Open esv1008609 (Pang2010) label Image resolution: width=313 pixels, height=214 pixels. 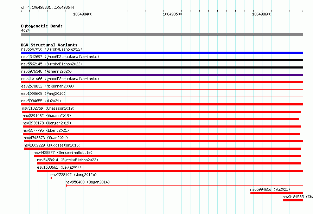click(x=43, y=93)
